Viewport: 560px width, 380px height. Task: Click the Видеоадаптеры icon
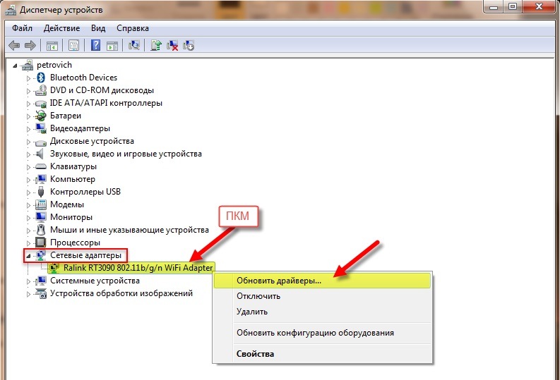41,128
